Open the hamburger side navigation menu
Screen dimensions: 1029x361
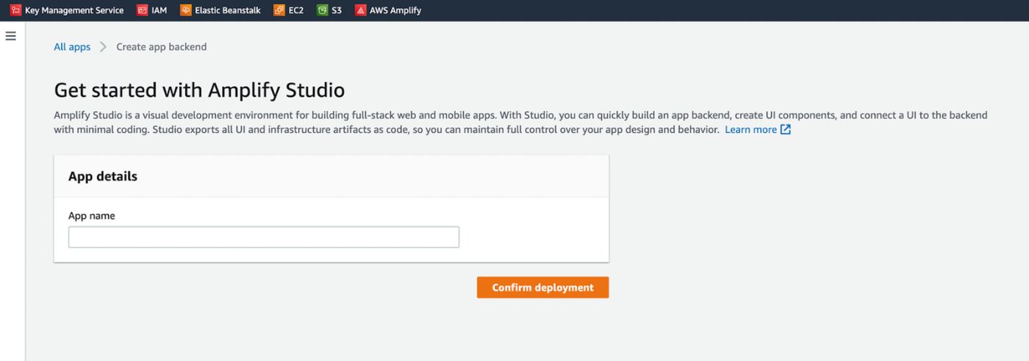click(11, 36)
